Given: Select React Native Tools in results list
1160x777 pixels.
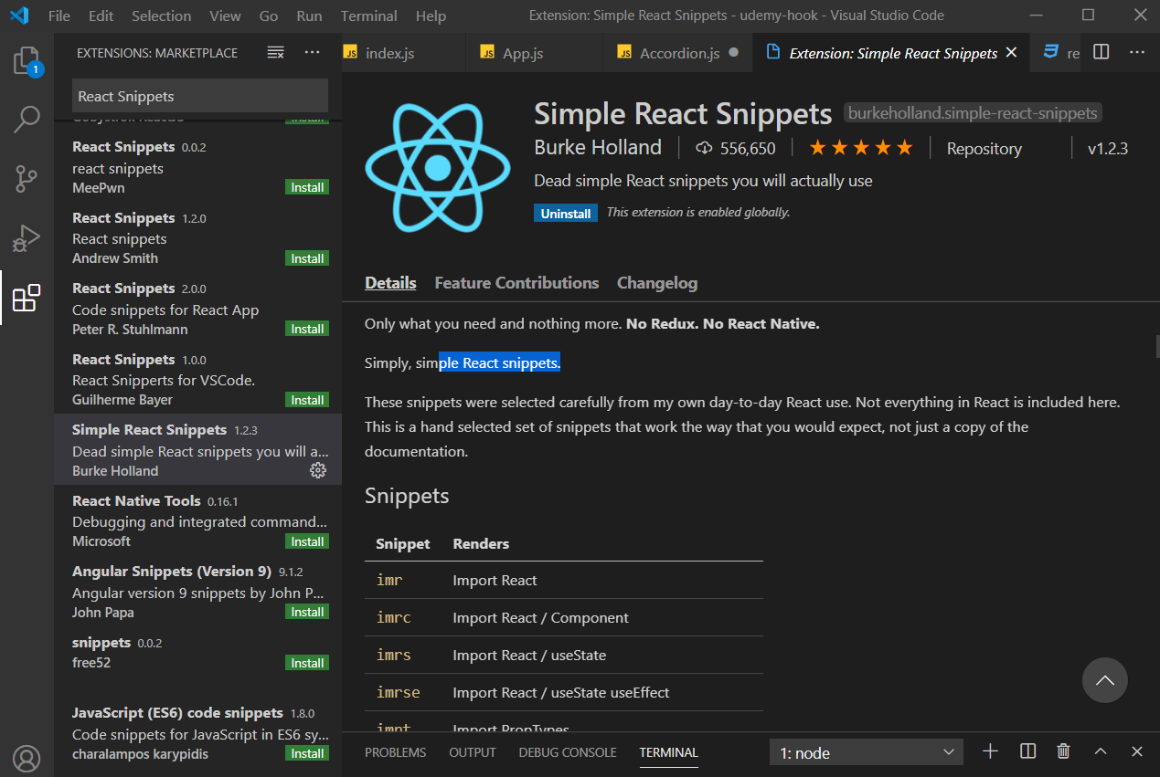Looking at the screenshot, I should click(197, 520).
